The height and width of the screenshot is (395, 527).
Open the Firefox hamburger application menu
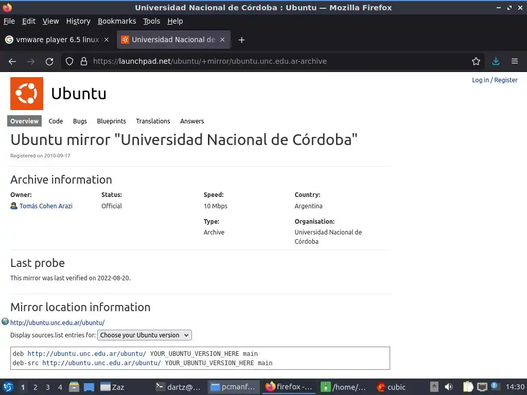tap(515, 61)
